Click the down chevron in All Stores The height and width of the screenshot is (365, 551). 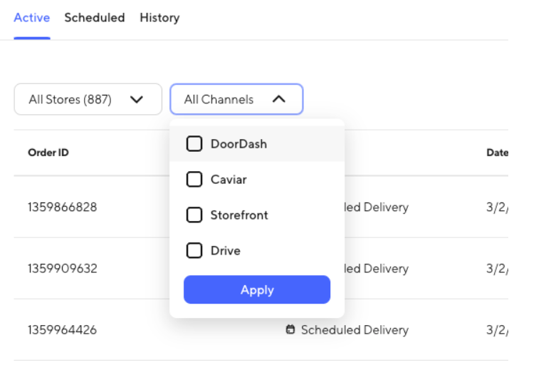[137, 100]
